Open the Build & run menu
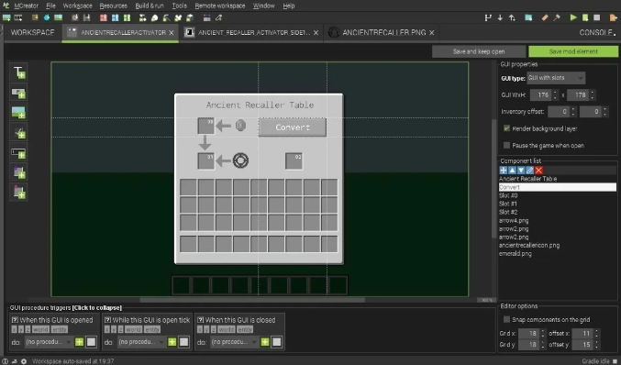The height and width of the screenshot is (365, 621). (x=150, y=6)
